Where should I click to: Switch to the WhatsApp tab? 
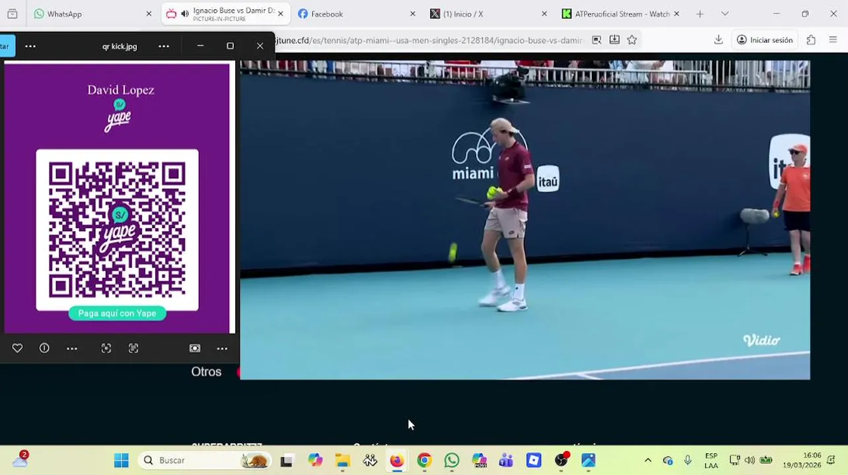coord(92,14)
